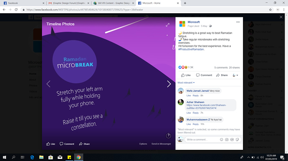Open the Options menu under the photo
Screen dimensions: 288x161
[143, 144]
